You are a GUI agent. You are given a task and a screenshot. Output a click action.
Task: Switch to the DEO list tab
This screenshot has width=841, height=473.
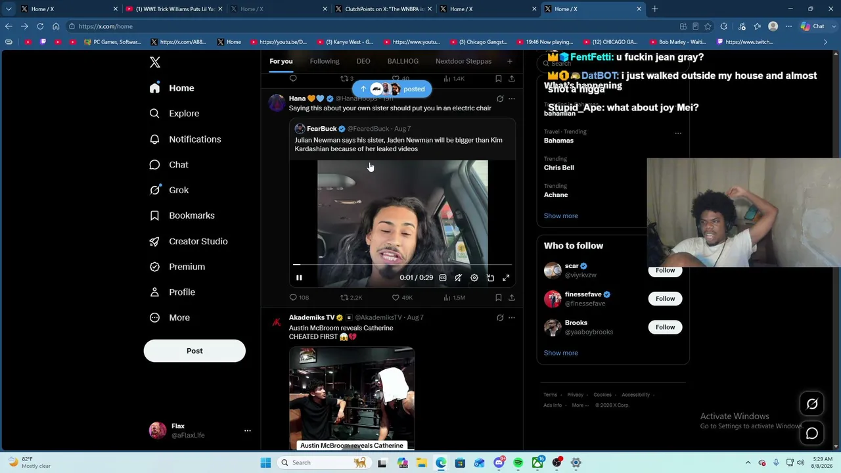coord(363,61)
